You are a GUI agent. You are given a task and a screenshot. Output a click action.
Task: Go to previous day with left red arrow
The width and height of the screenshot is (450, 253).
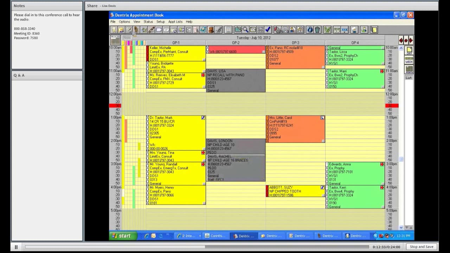(x=401, y=40)
